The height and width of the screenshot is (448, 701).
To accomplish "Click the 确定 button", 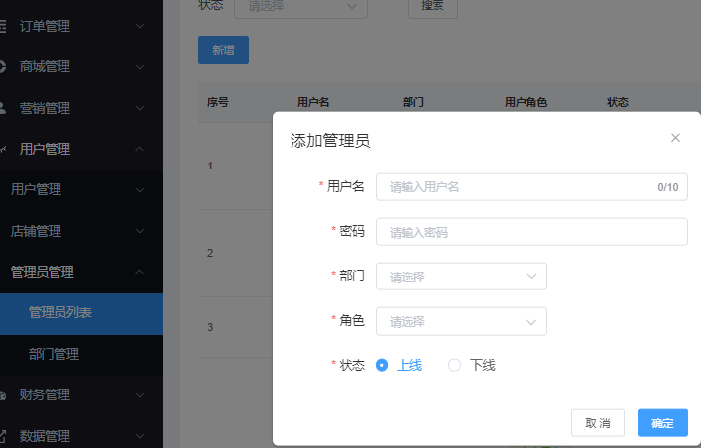I will [662, 423].
